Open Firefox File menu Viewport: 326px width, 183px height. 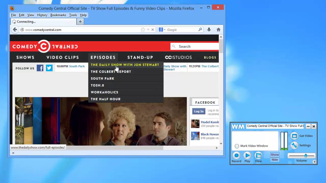13,15
